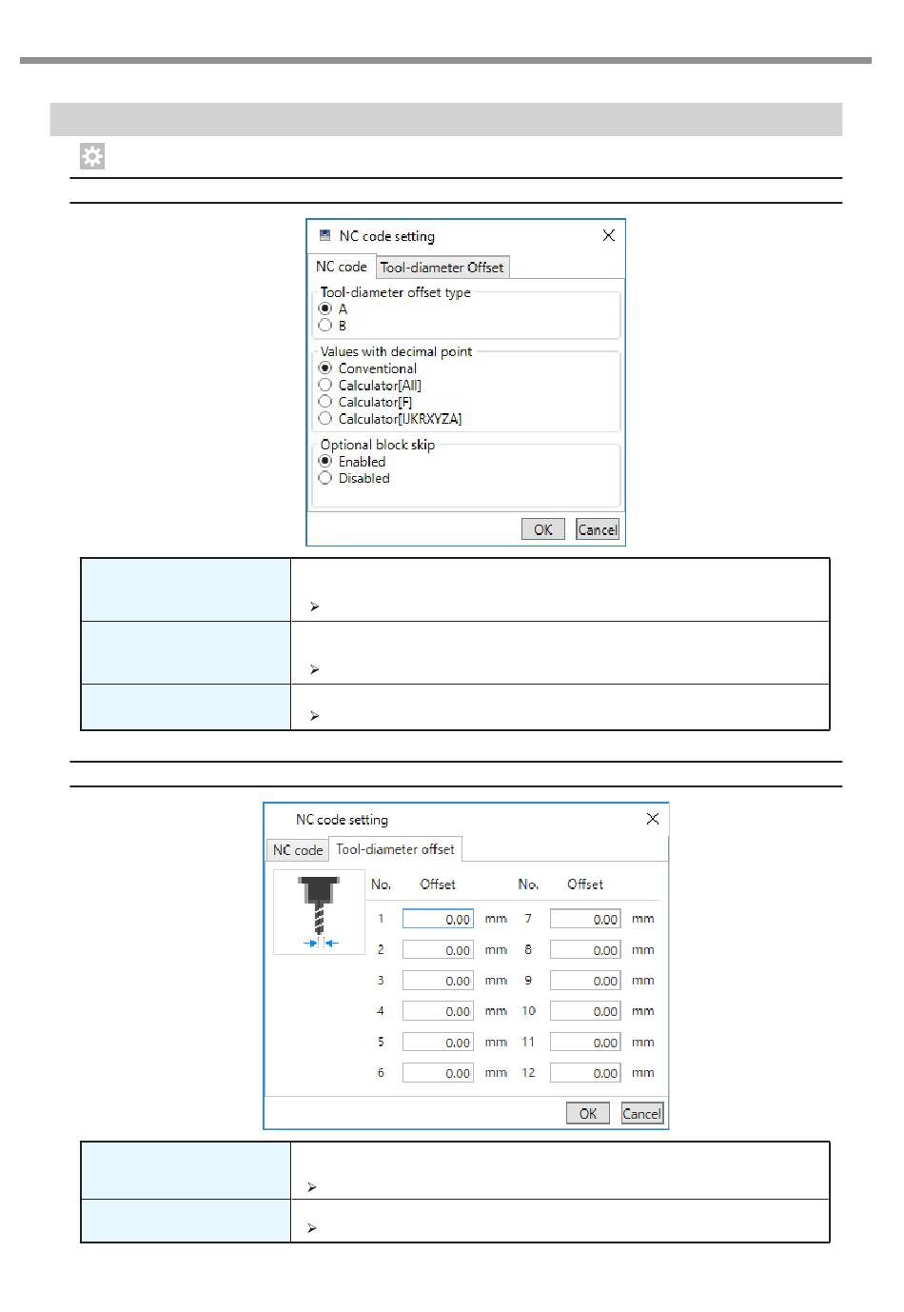Click the offset field for No. 9
The height and width of the screenshot is (1312, 904).
[585, 981]
